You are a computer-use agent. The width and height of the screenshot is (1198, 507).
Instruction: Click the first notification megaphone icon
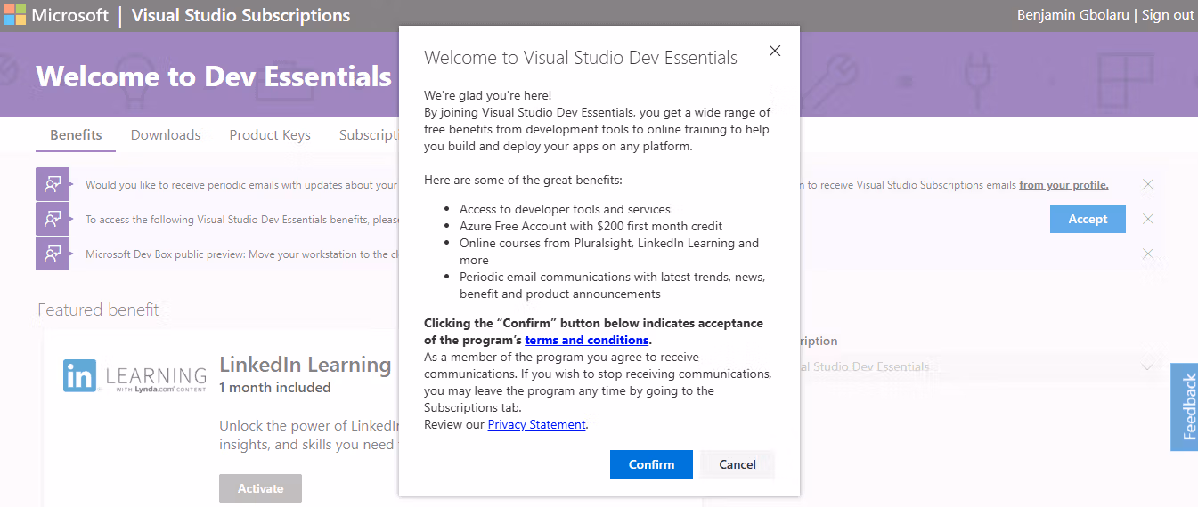[x=53, y=184]
